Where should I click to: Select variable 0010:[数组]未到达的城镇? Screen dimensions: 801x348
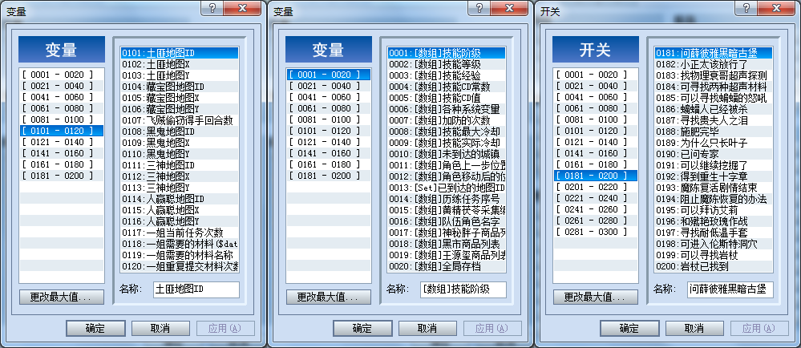click(x=447, y=154)
